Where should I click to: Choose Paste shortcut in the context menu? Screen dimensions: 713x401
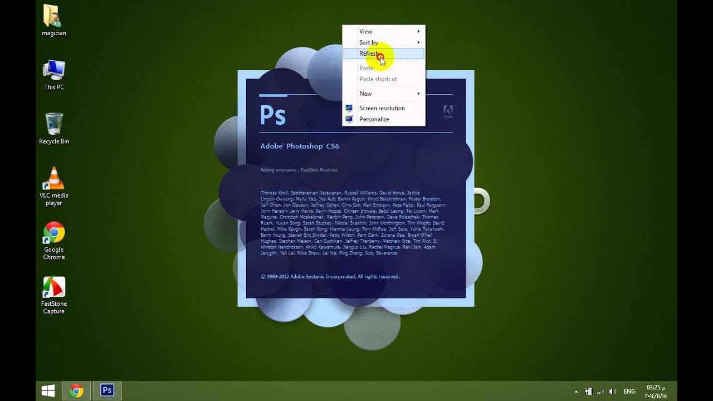(383, 79)
